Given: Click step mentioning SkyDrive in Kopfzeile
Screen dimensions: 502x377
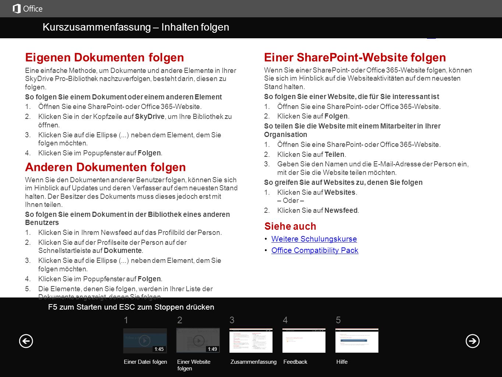Looking at the screenshot, I should pos(135,121).
